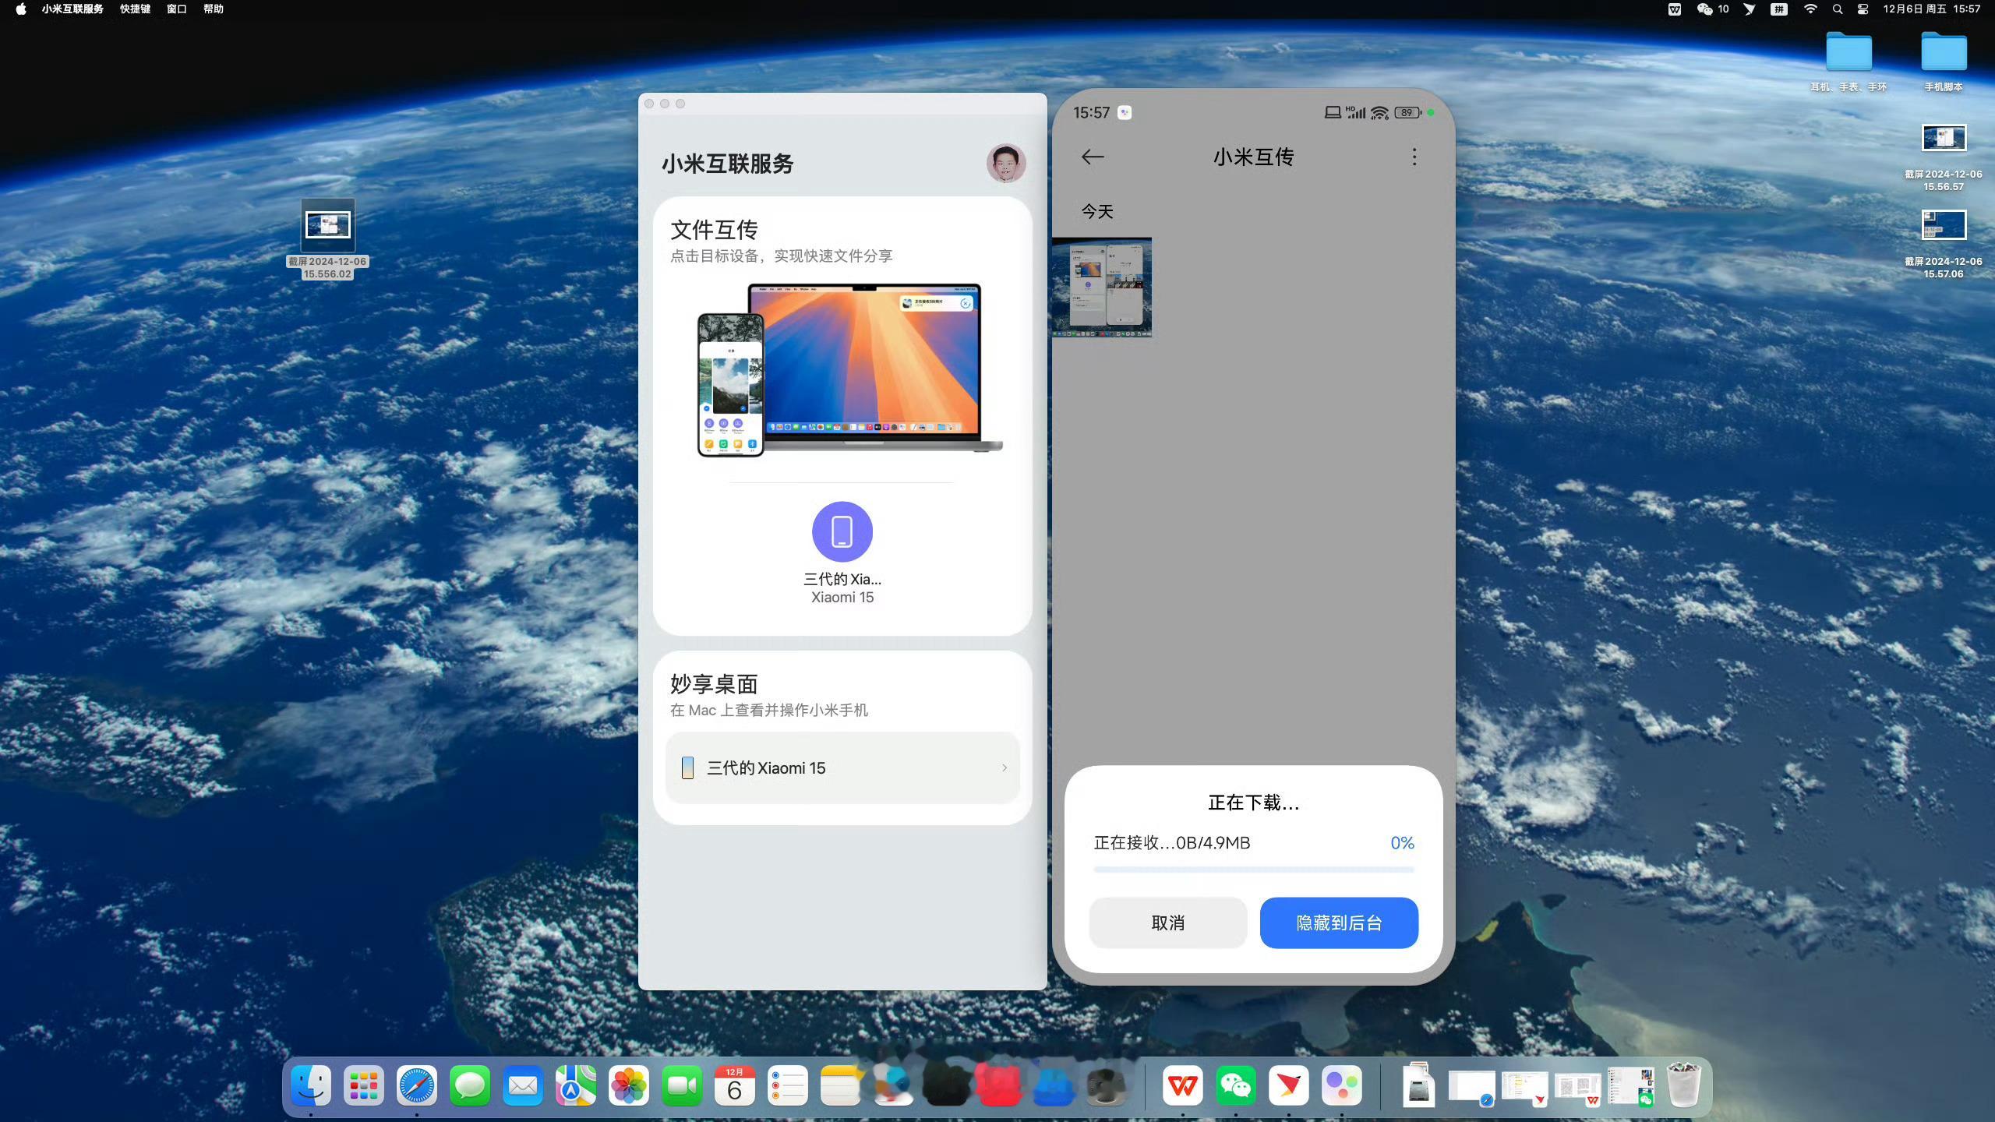Open 三代的 Xiaomi 15 row under 妙享桌面

(842, 767)
